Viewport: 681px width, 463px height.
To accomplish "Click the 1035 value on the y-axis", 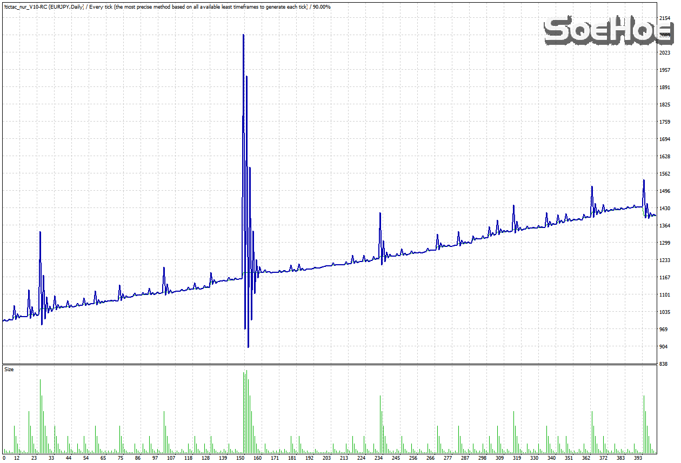I will (665, 312).
